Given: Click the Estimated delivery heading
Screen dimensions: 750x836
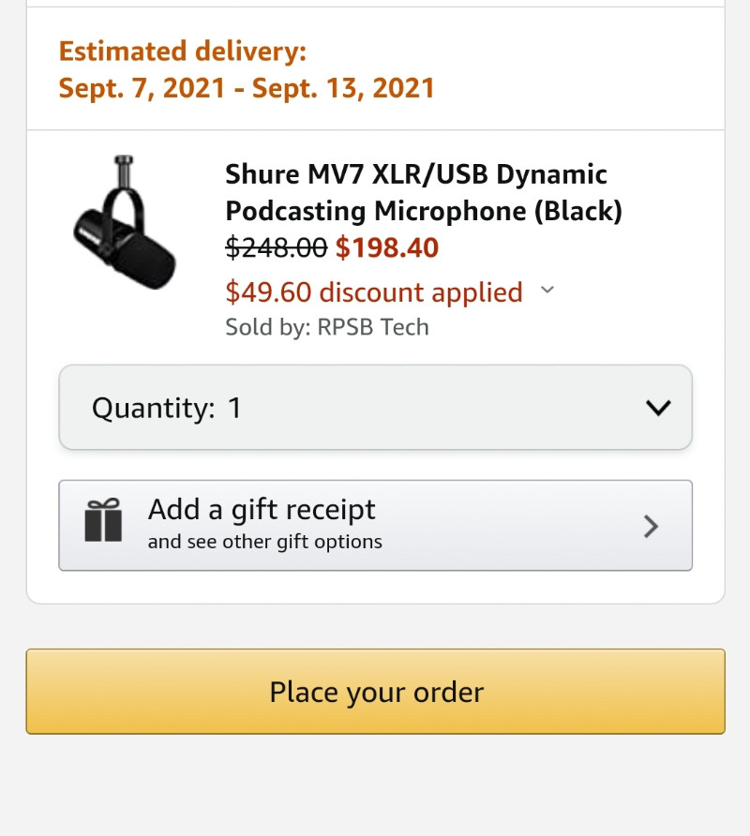Looking at the screenshot, I should (x=183, y=52).
